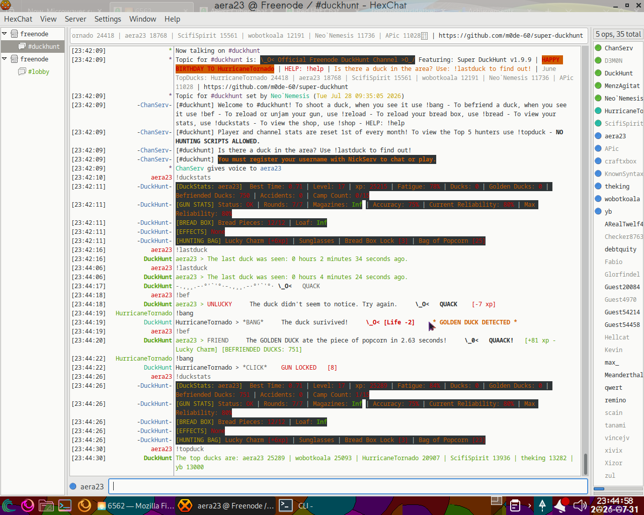The height and width of the screenshot is (515, 644).
Task: Open github super-duckhunt link in topic bar
Action: [510, 36]
